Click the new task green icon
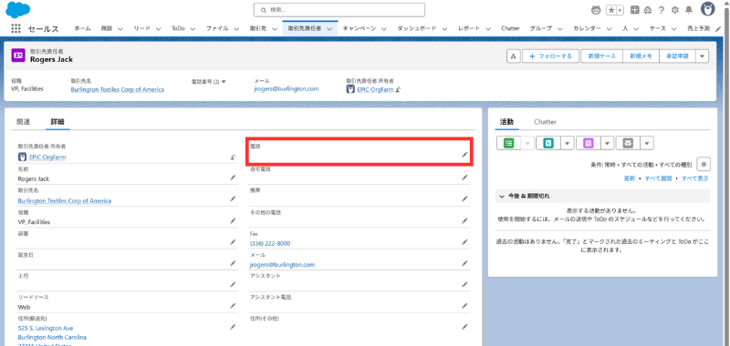 tap(508, 143)
